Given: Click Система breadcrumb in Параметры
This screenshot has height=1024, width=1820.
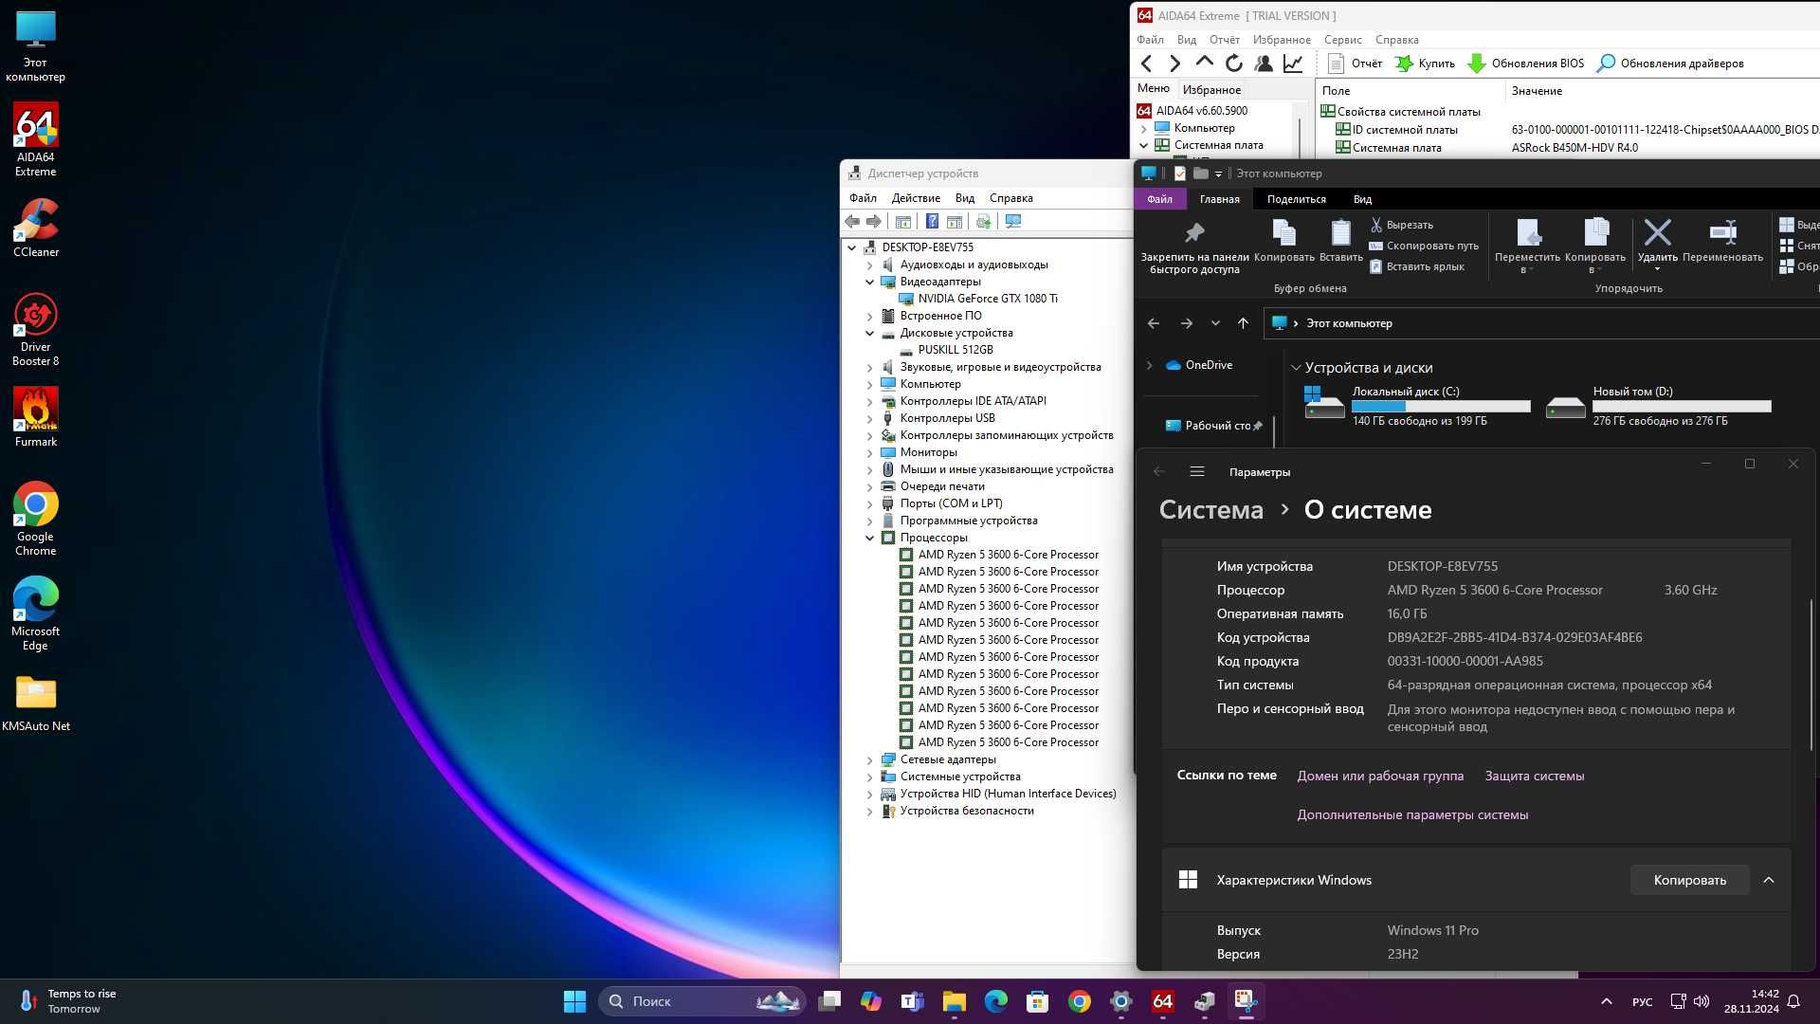Looking at the screenshot, I should [1210, 510].
